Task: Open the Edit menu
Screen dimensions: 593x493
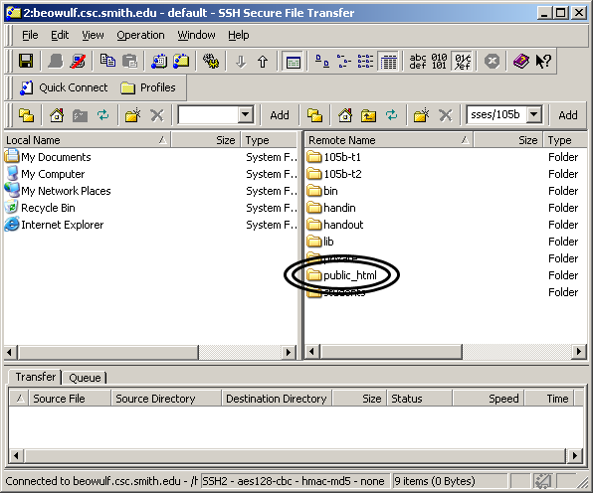Action: (x=60, y=35)
